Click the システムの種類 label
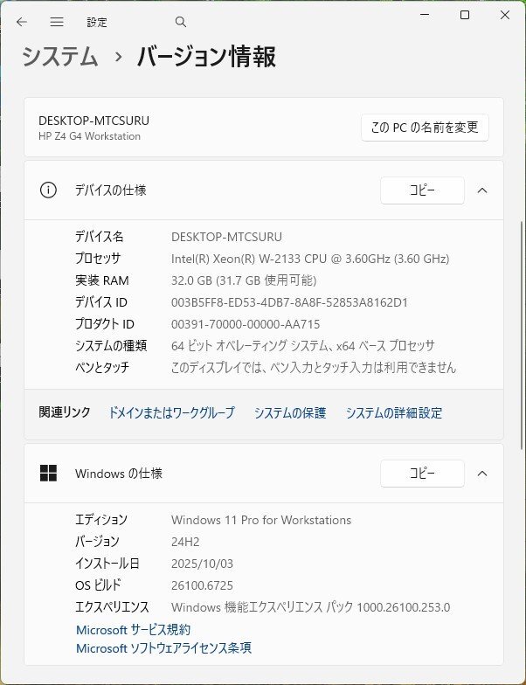 [111, 346]
